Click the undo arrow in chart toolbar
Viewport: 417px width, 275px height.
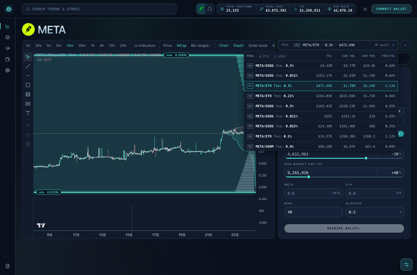coord(28,125)
